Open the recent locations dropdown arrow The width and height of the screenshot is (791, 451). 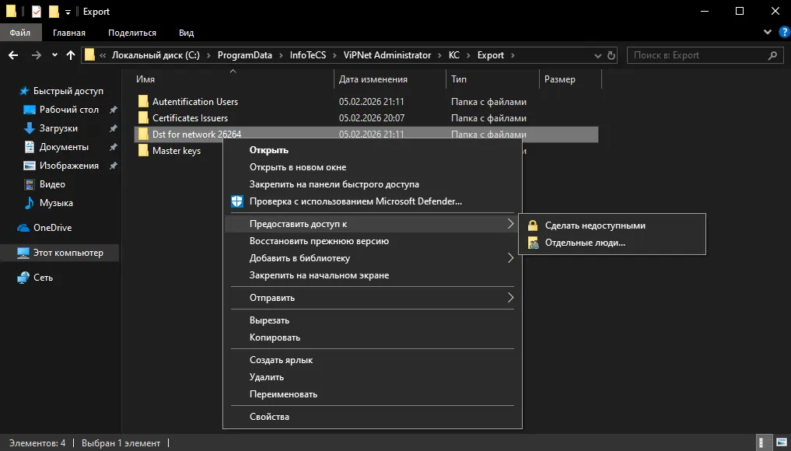(54, 55)
